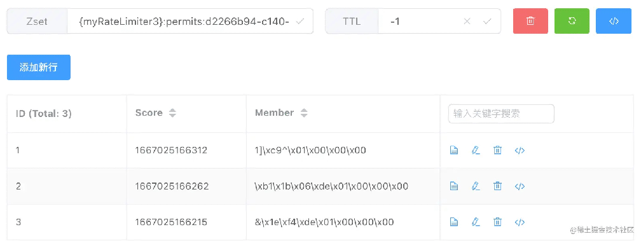The image size is (641, 241).
Task: Delete the key with red trash button
Action: click(x=530, y=21)
